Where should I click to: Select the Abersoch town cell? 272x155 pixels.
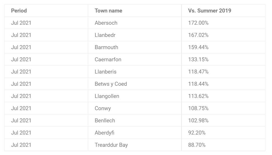click(x=135, y=23)
